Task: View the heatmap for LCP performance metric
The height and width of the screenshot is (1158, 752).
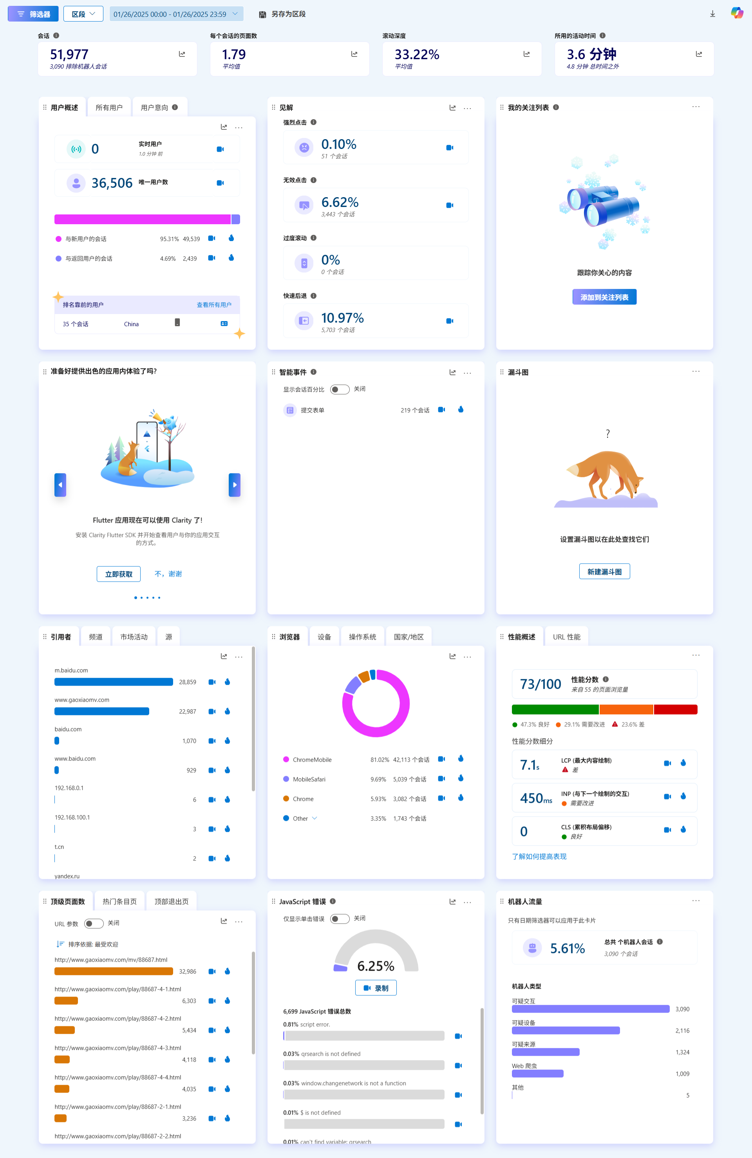Action: (x=683, y=763)
